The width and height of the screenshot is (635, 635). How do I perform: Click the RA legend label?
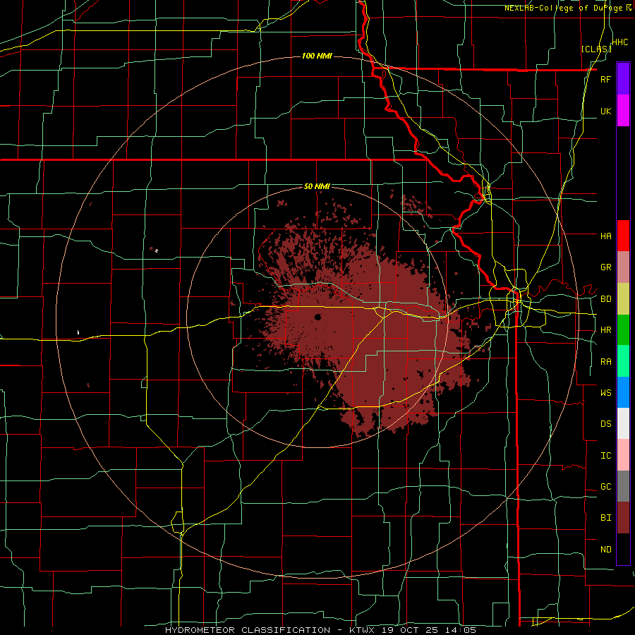tap(605, 362)
